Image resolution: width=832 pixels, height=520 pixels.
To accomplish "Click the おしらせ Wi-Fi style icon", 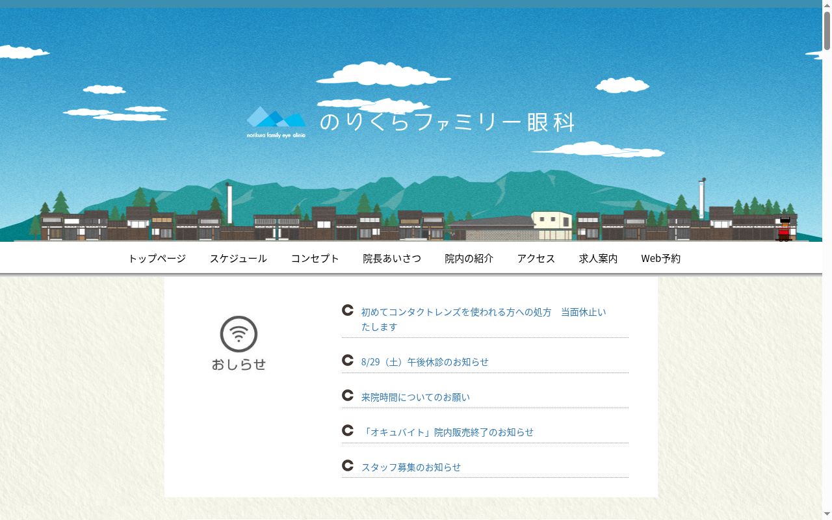I will point(239,334).
